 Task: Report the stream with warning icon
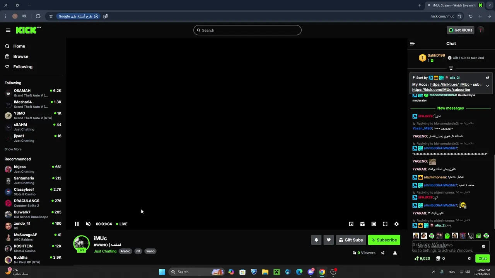tap(395, 253)
